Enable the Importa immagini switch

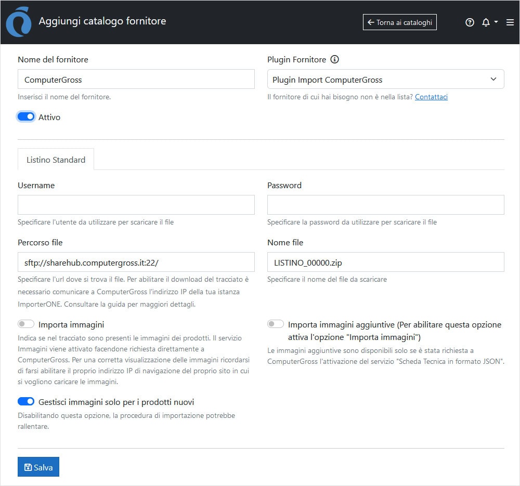coord(26,324)
